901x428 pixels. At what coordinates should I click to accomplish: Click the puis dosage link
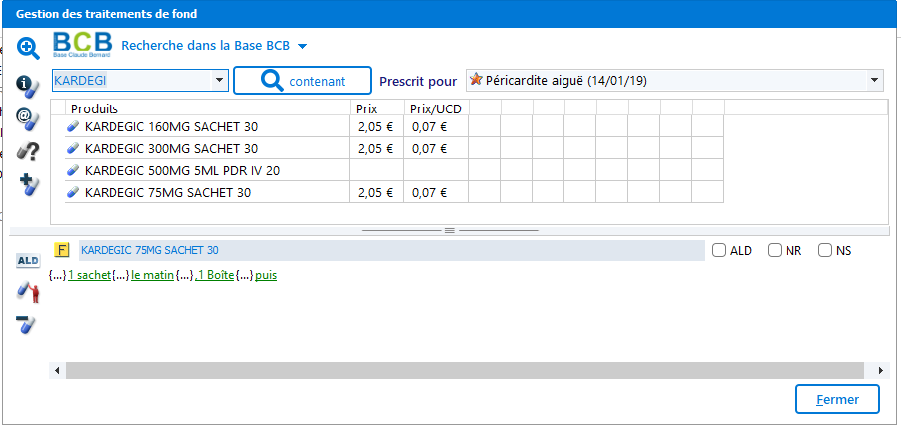click(266, 275)
